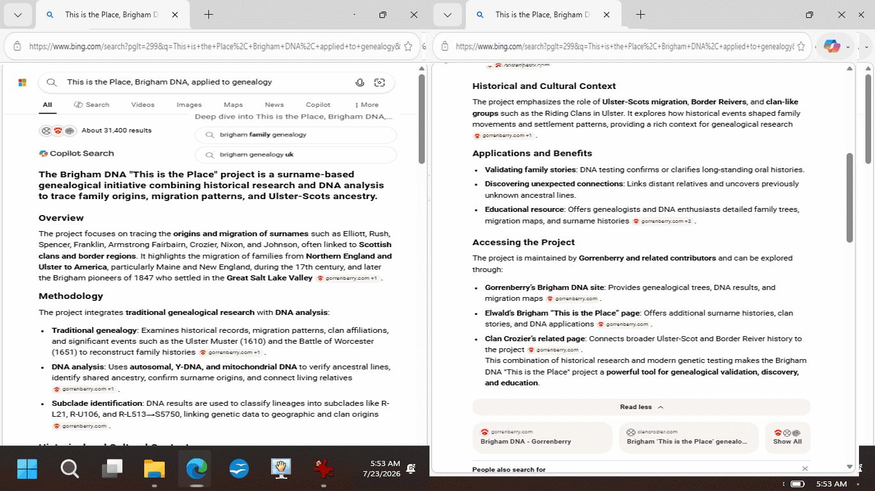Select suggestion brigham genealogy uk
Viewport: 875px width, 491px height.
click(296, 155)
